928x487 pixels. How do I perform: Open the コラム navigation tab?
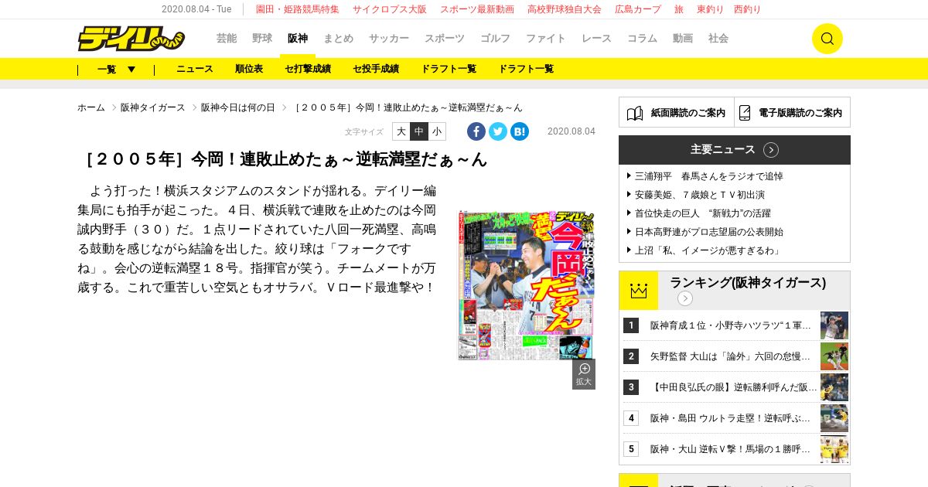click(x=642, y=39)
